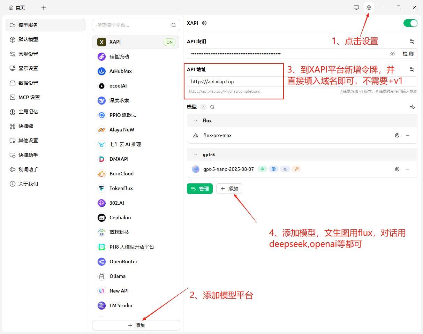The image size is (423, 334).
Task: Open 全局记忆 settings section
Action: [x=45, y=112]
